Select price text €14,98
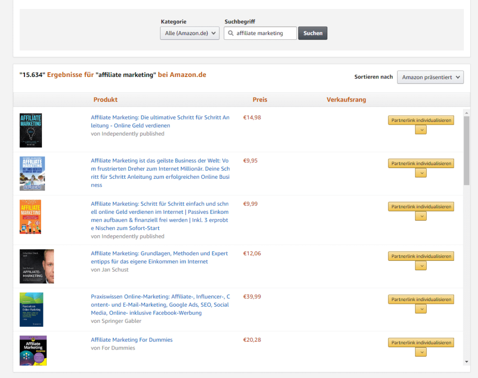This screenshot has height=378, width=478. (x=252, y=117)
